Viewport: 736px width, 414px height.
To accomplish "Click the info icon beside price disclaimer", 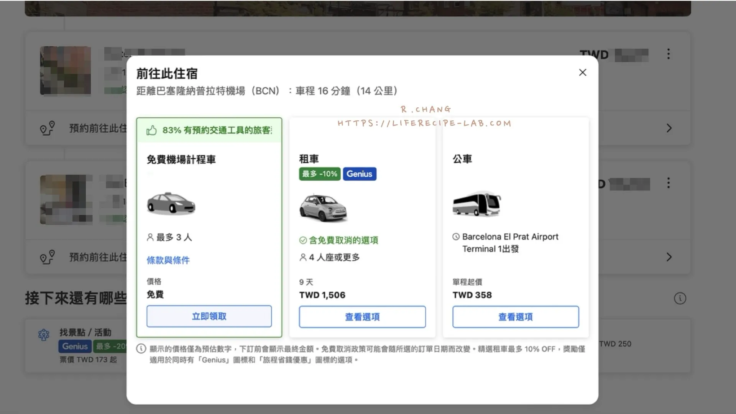I will tap(141, 349).
